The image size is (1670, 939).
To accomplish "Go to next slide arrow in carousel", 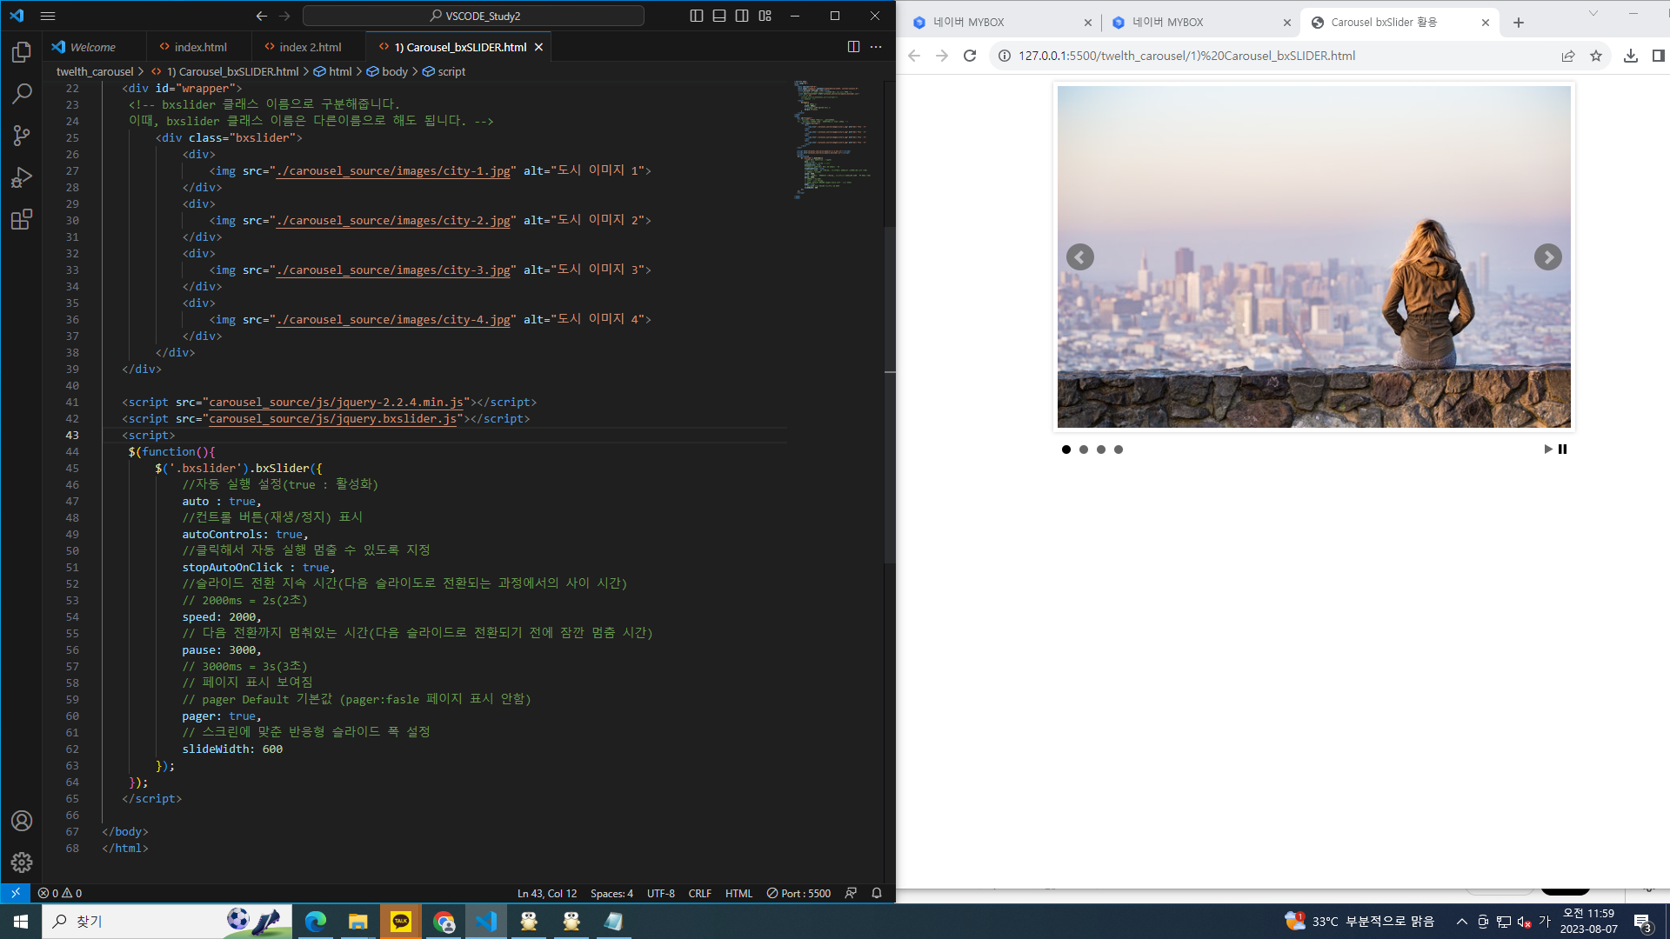I will (x=1547, y=257).
